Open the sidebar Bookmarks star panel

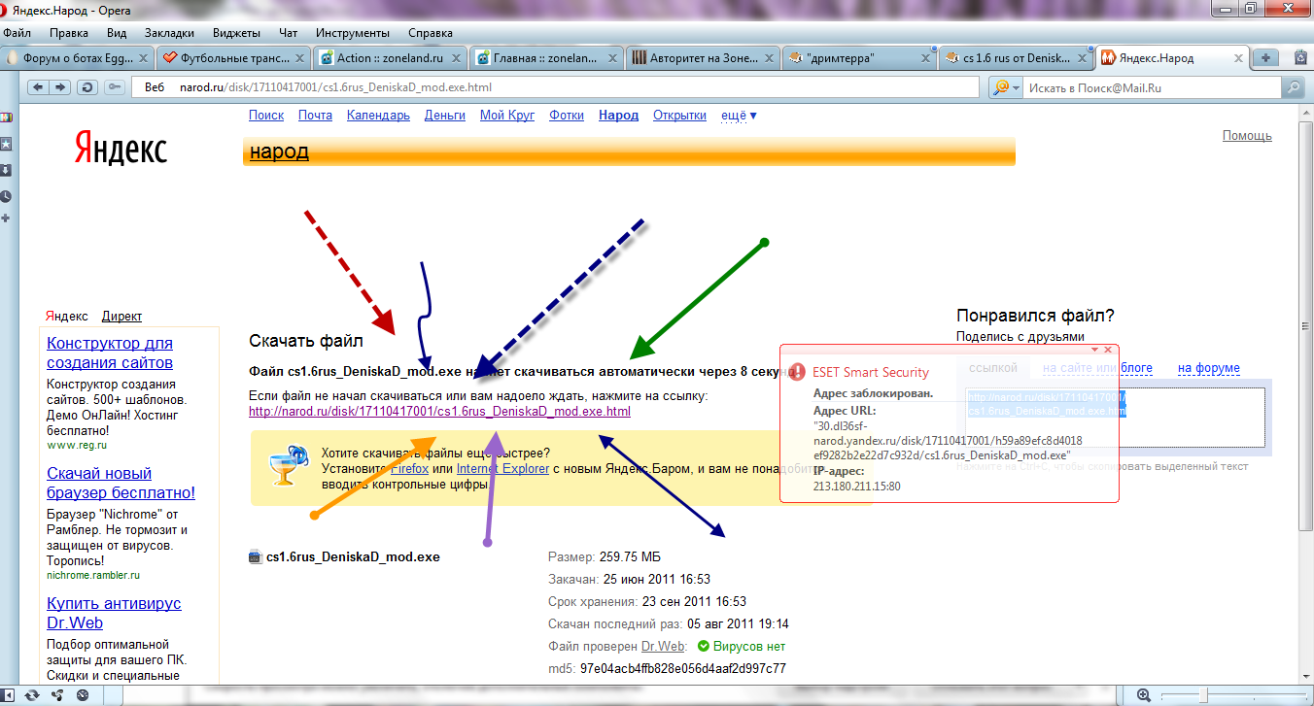(6, 144)
